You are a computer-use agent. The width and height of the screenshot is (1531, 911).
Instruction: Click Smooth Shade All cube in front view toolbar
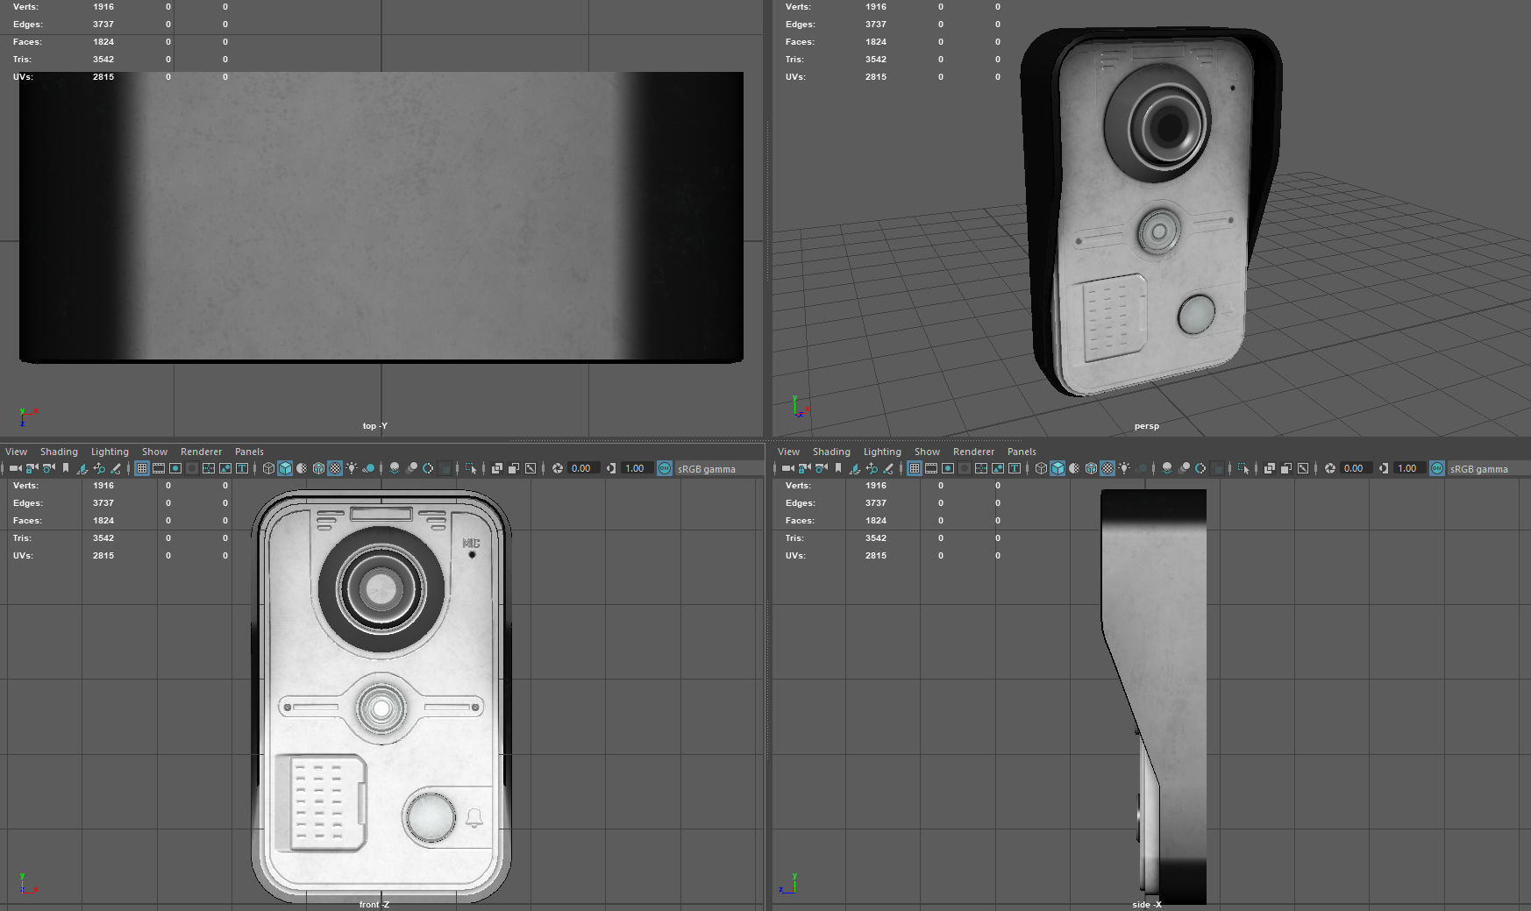[285, 468]
